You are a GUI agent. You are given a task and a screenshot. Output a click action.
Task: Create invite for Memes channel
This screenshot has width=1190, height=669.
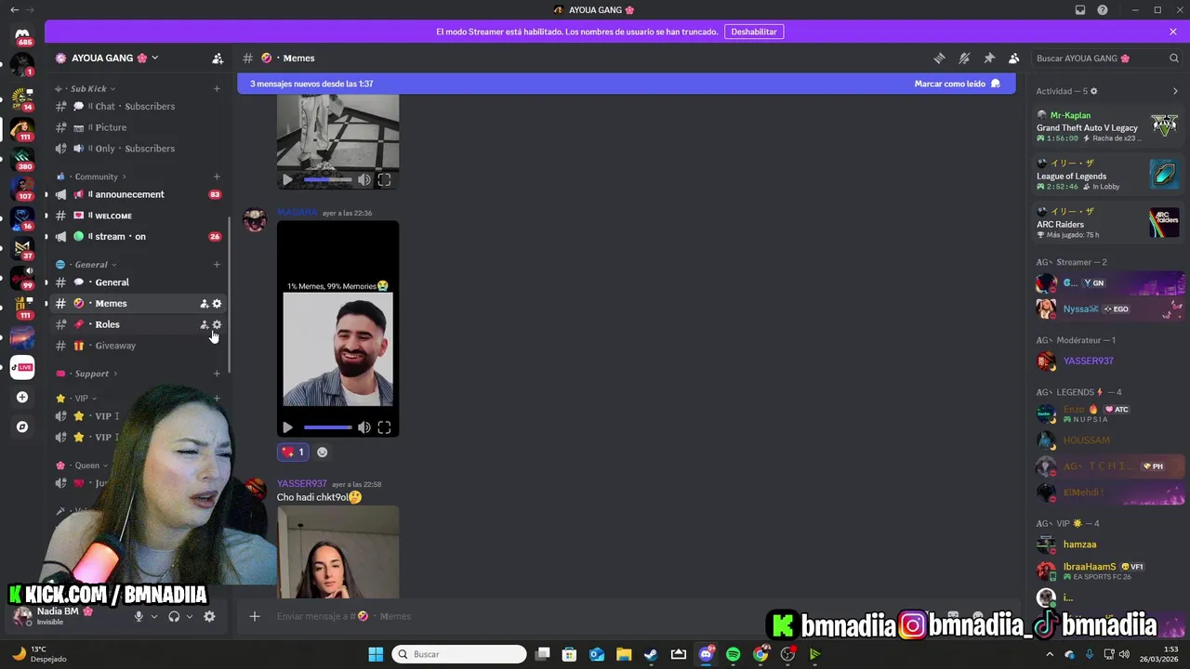click(204, 304)
